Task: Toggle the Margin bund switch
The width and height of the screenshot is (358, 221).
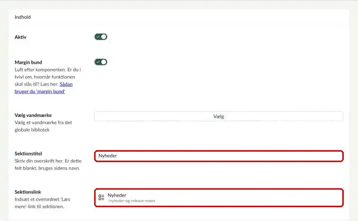Action: 101,62
